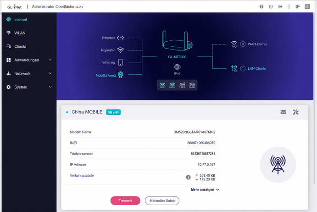This screenshot has width=317, height=212.
Task: Click the IPv6 globe icon
Action: 177,67
